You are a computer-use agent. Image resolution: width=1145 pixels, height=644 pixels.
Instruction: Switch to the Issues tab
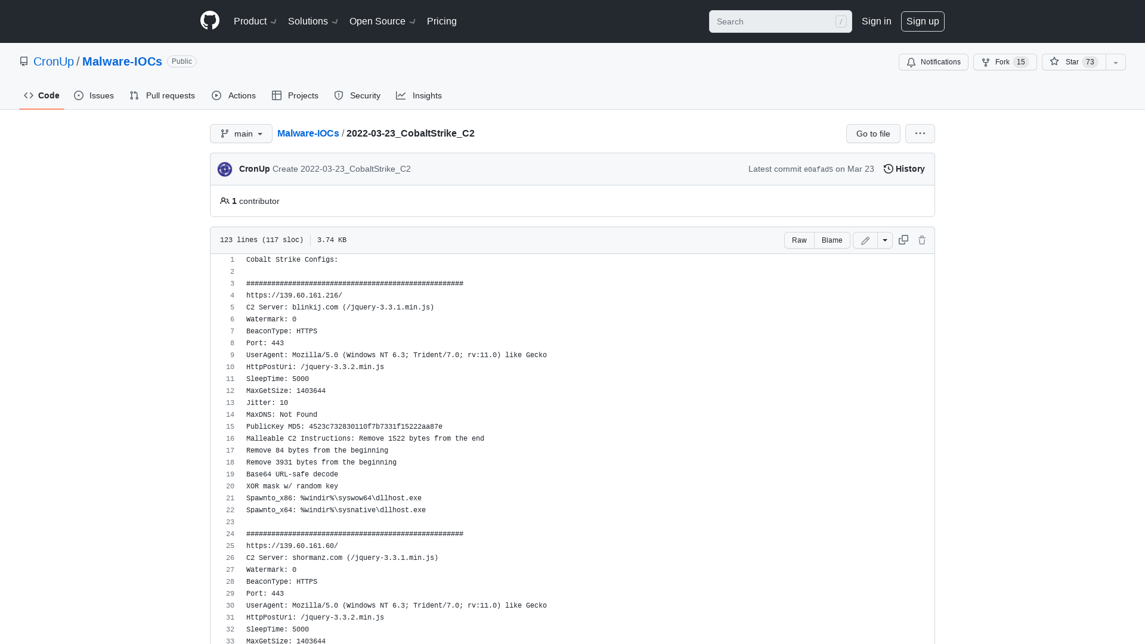[x=94, y=95]
